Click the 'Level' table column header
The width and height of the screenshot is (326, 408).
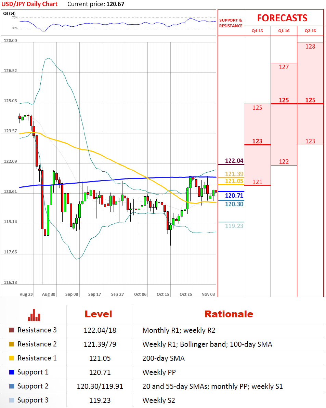click(x=98, y=314)
